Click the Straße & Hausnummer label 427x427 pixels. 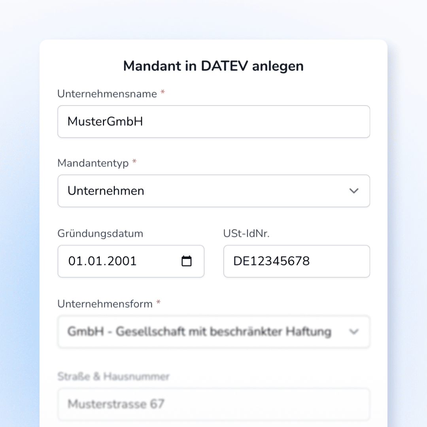point(113,376)
